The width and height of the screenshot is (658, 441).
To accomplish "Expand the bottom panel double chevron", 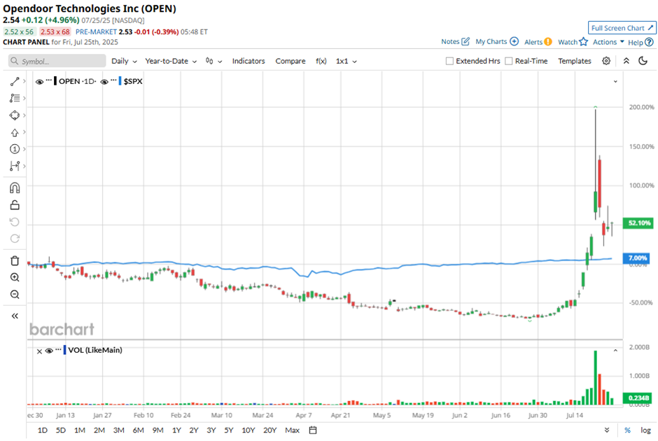I will click(x=607, y=430).
